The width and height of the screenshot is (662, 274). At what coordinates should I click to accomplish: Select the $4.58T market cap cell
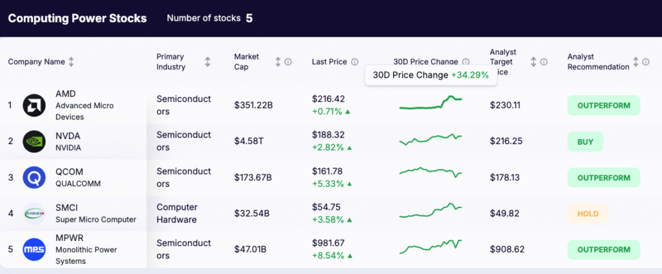click(249, 142)
